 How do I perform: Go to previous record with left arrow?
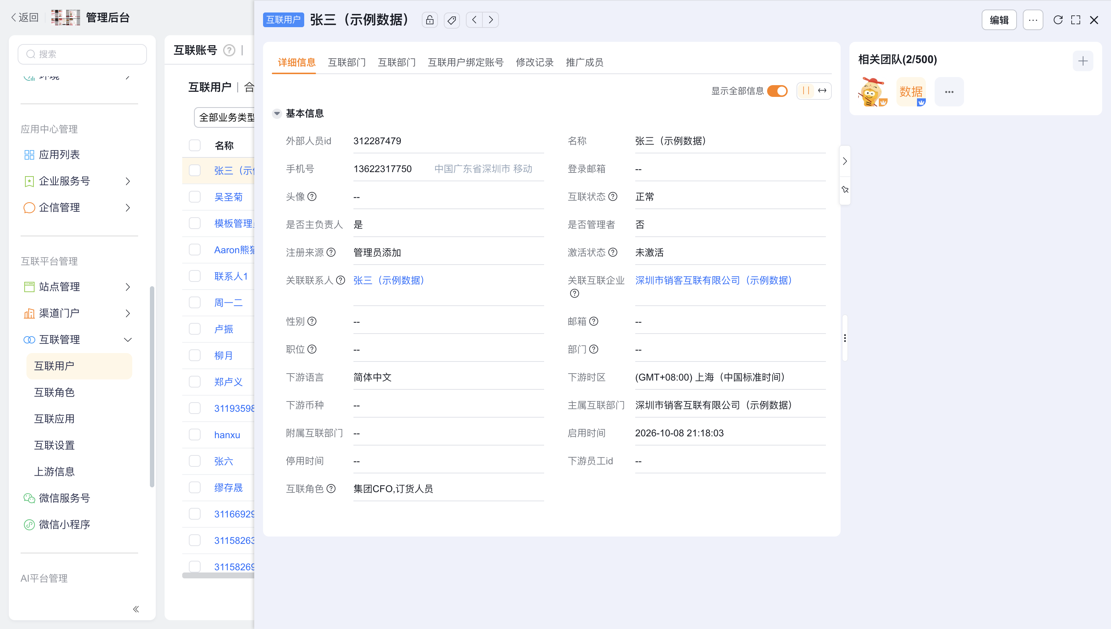click(x=474, y=20)
